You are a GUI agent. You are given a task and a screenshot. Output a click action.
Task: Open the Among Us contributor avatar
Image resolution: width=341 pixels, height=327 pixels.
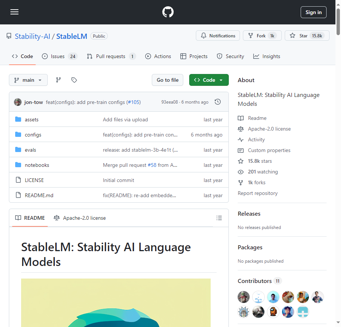(273, 312)
